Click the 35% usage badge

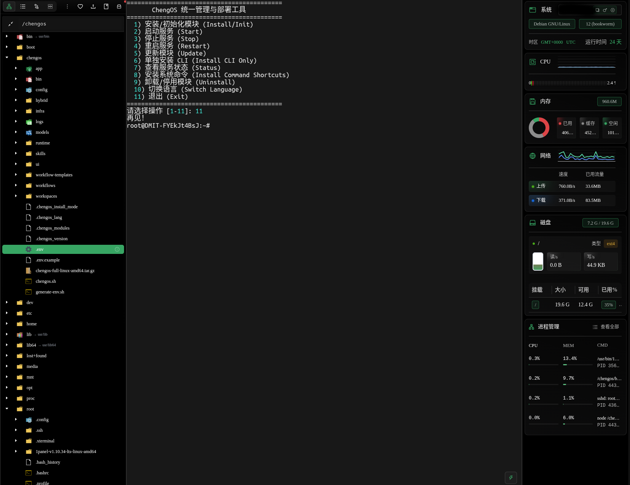click(x=609, y=305)
